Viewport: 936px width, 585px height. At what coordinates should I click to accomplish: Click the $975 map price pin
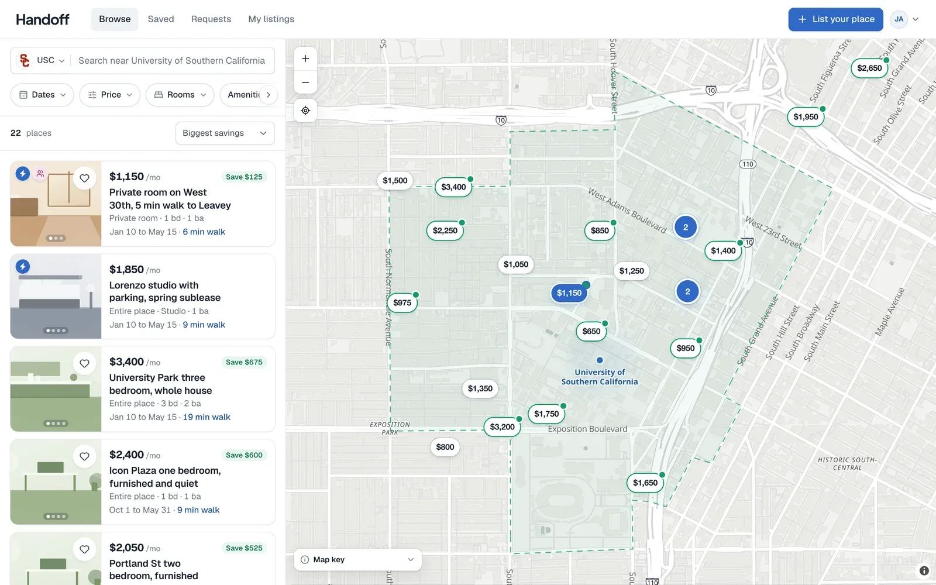(x=402, y=302)
